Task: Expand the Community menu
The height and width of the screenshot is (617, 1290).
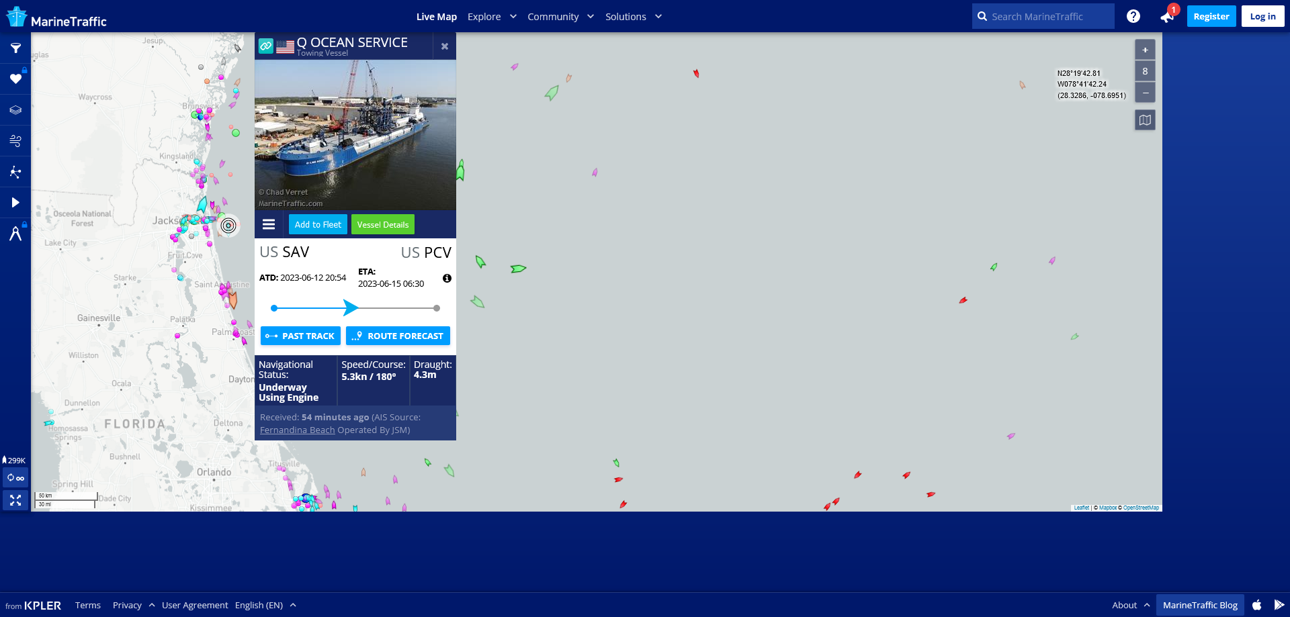Action: (x=560, y=17)
